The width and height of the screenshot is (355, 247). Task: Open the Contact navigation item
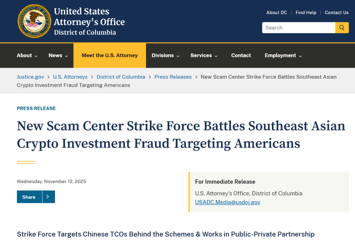pyautogui.click(x=241, y=56)
